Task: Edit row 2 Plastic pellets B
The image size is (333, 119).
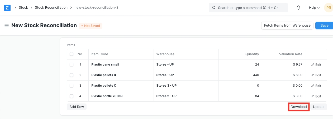Action: pos(316,75)
